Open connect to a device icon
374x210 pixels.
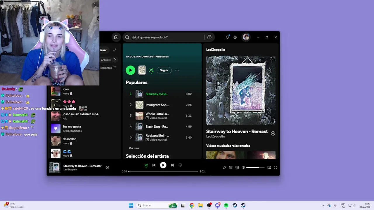[x=237, y=167]
